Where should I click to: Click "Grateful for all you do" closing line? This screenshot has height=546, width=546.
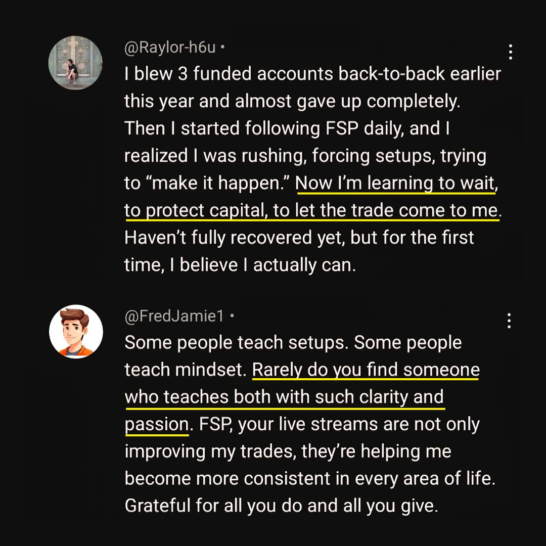(x=282, y=506)
